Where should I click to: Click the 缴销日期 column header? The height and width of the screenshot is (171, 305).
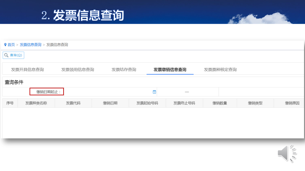tap(110, 103)
